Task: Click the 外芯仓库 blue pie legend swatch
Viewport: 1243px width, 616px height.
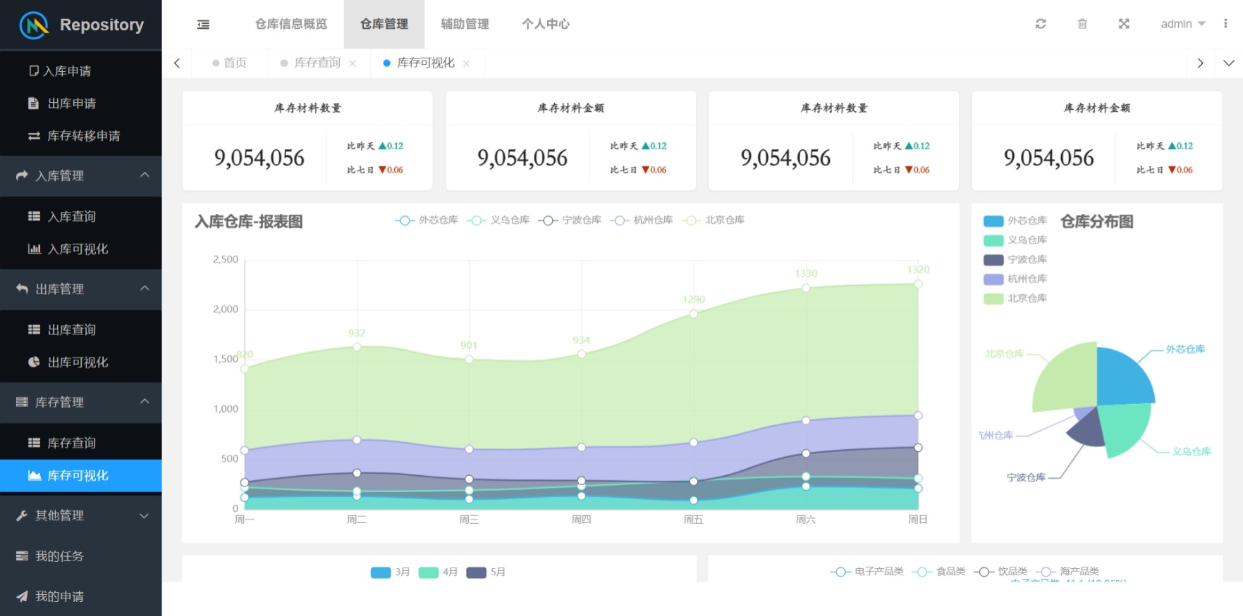Action: [x=993, y=221]
